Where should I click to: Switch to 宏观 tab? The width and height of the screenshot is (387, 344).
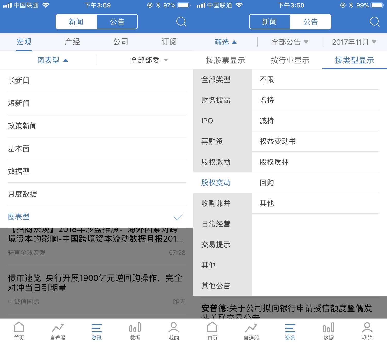pyautogui.click(x=24, y=42)
